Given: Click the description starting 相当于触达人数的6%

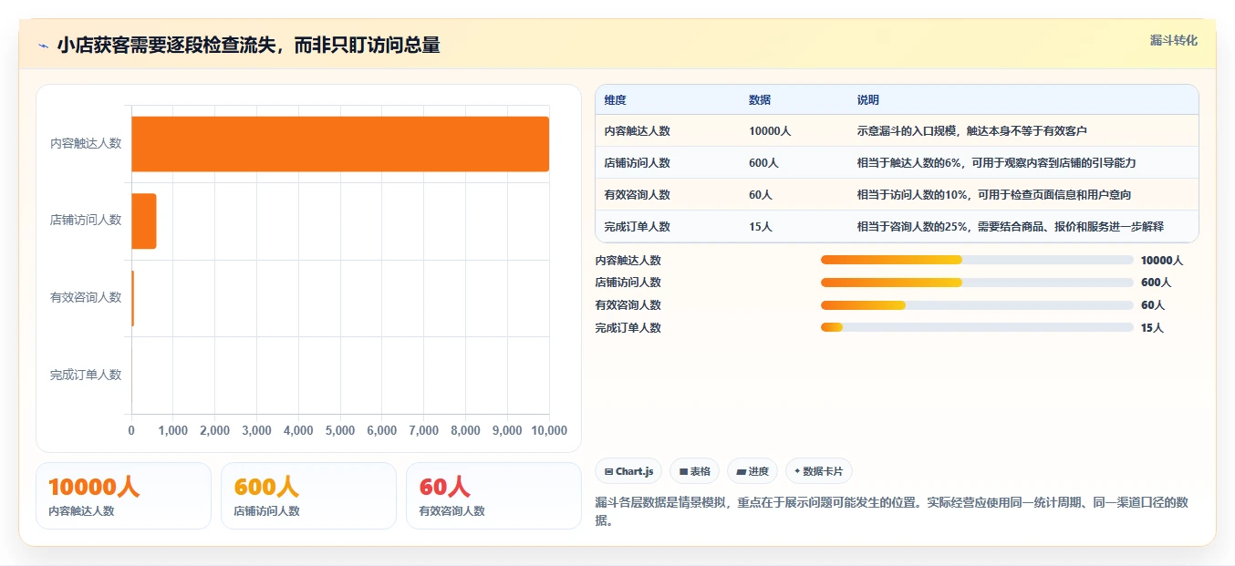Looking at the screenshot, I should click(996, 163).
